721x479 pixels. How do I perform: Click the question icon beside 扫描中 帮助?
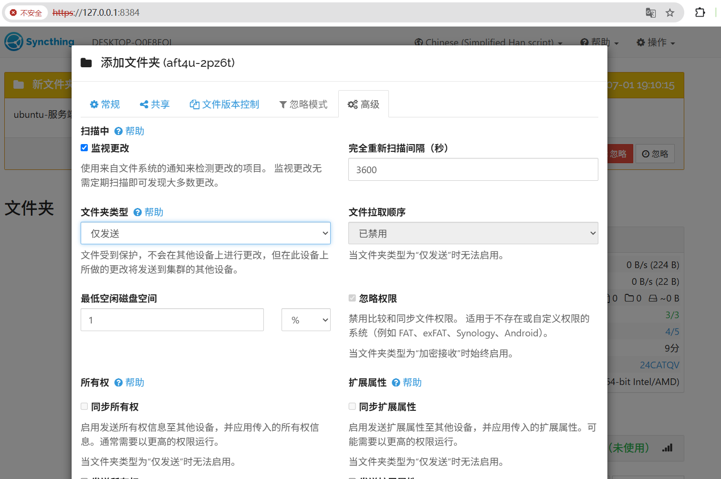pyautogui.click(x=119, y=131)
